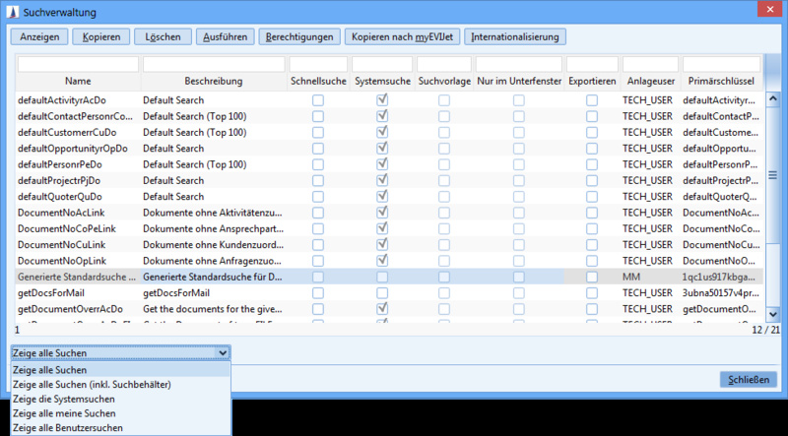
Task: Click the Name column filter field
Action: coord(77,64)
